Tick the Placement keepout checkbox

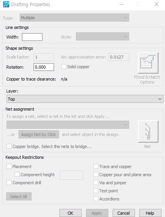tap(9, 167)
